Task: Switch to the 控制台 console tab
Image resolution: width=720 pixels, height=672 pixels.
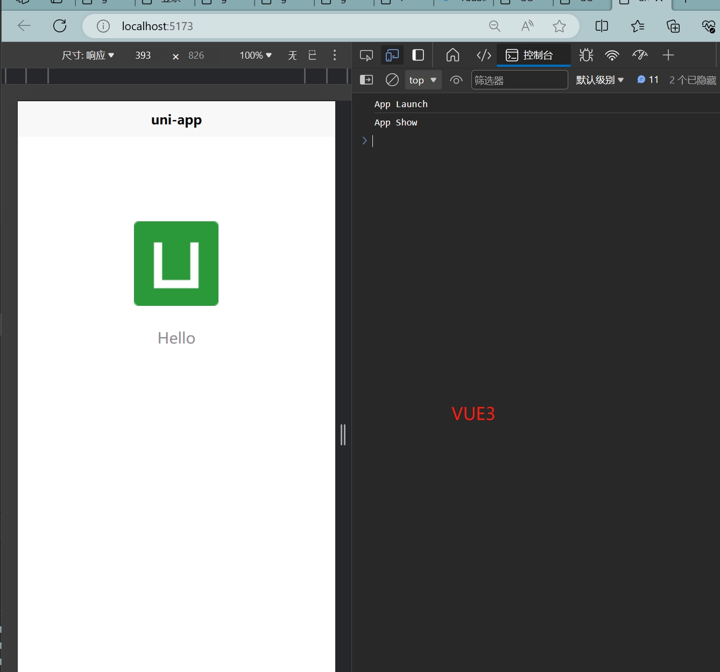Action: click(x=530, y=55)
